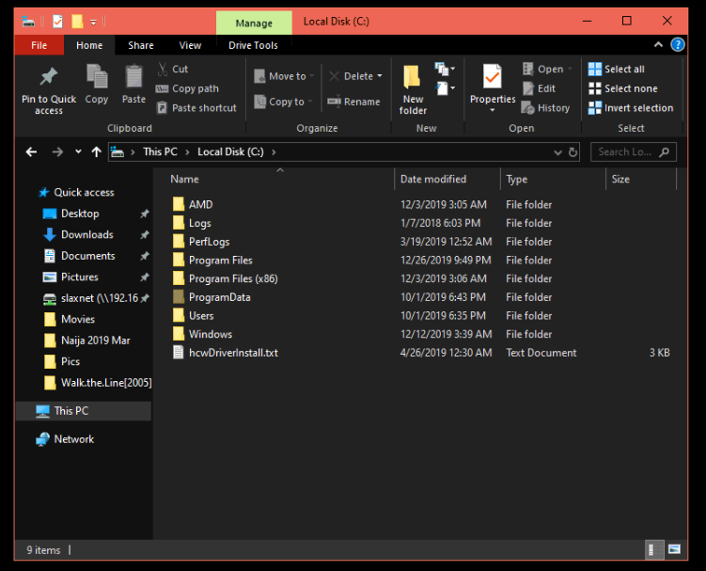The width and height of the screenshot is (706, 571).
Task: Click the title bar Properties quick access icon
Action: [57, 22]
